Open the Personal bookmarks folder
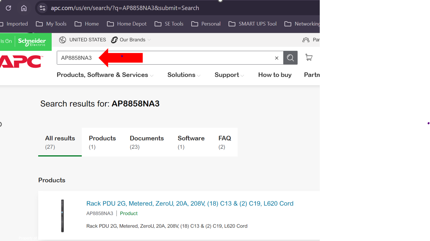This screenshot has width=430, height=241. (206, 24)
